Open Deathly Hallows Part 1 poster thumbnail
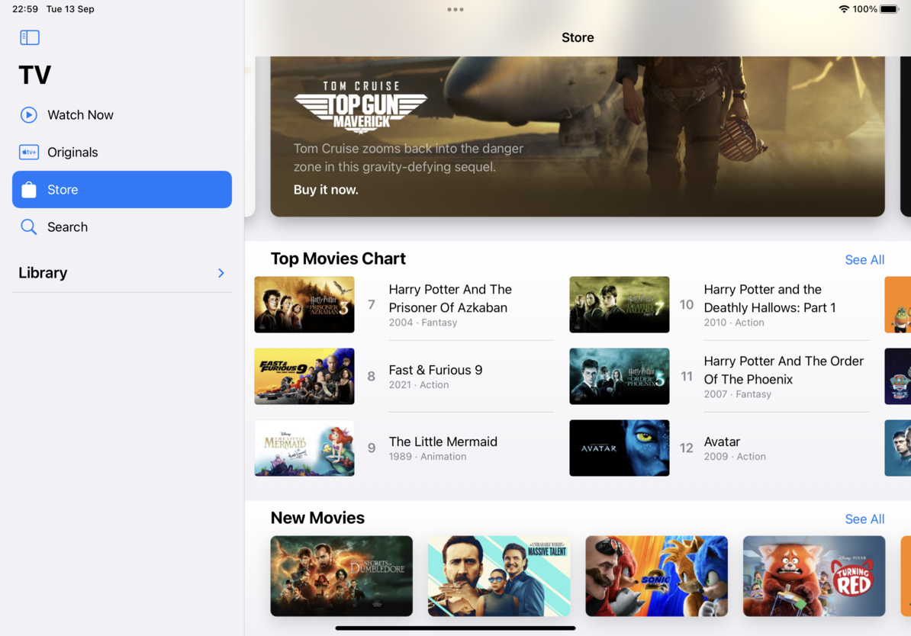Image resolution: width=911 pixels, height=636 pixels. point(620,304)
